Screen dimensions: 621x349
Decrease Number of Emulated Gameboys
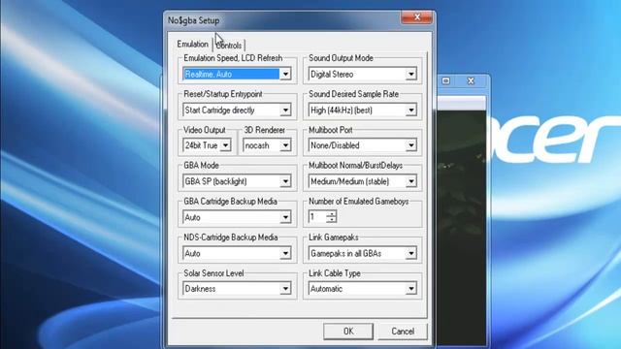click(332, 220)
